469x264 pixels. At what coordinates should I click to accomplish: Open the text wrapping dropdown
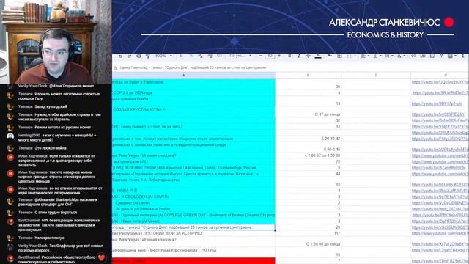point(388,56)
